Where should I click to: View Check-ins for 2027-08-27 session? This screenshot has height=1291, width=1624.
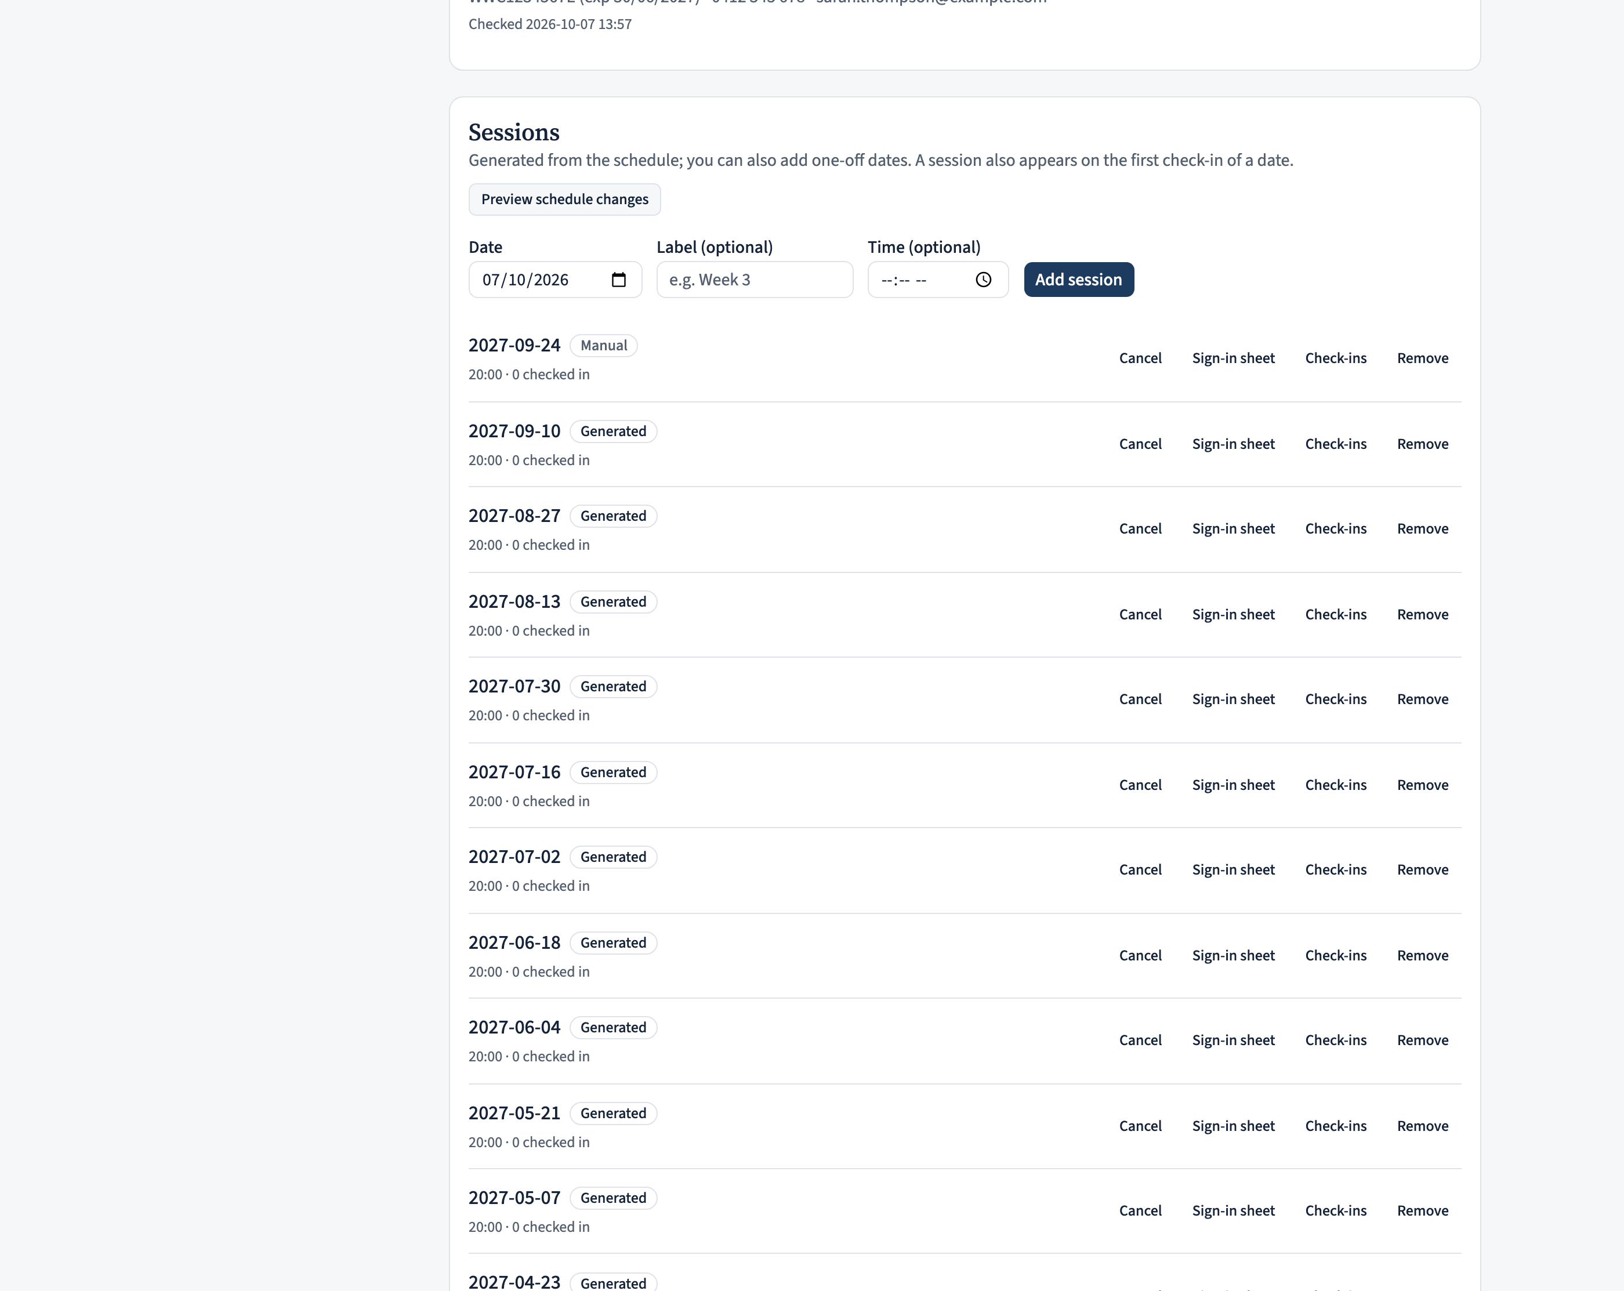[1336, 528]
